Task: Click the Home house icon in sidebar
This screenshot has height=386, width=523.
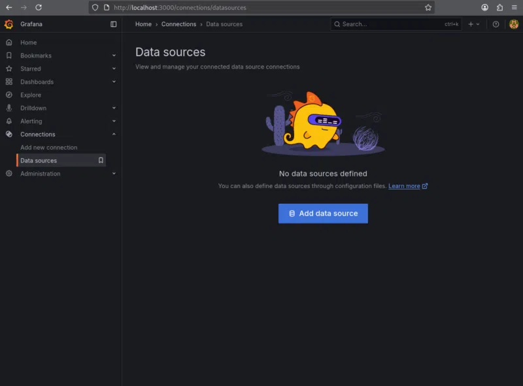Action: click(9, 42)
